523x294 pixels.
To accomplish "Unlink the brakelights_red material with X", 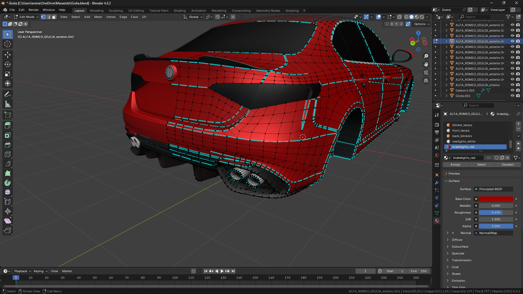I will pyautogui.click(x=507, y=158).
